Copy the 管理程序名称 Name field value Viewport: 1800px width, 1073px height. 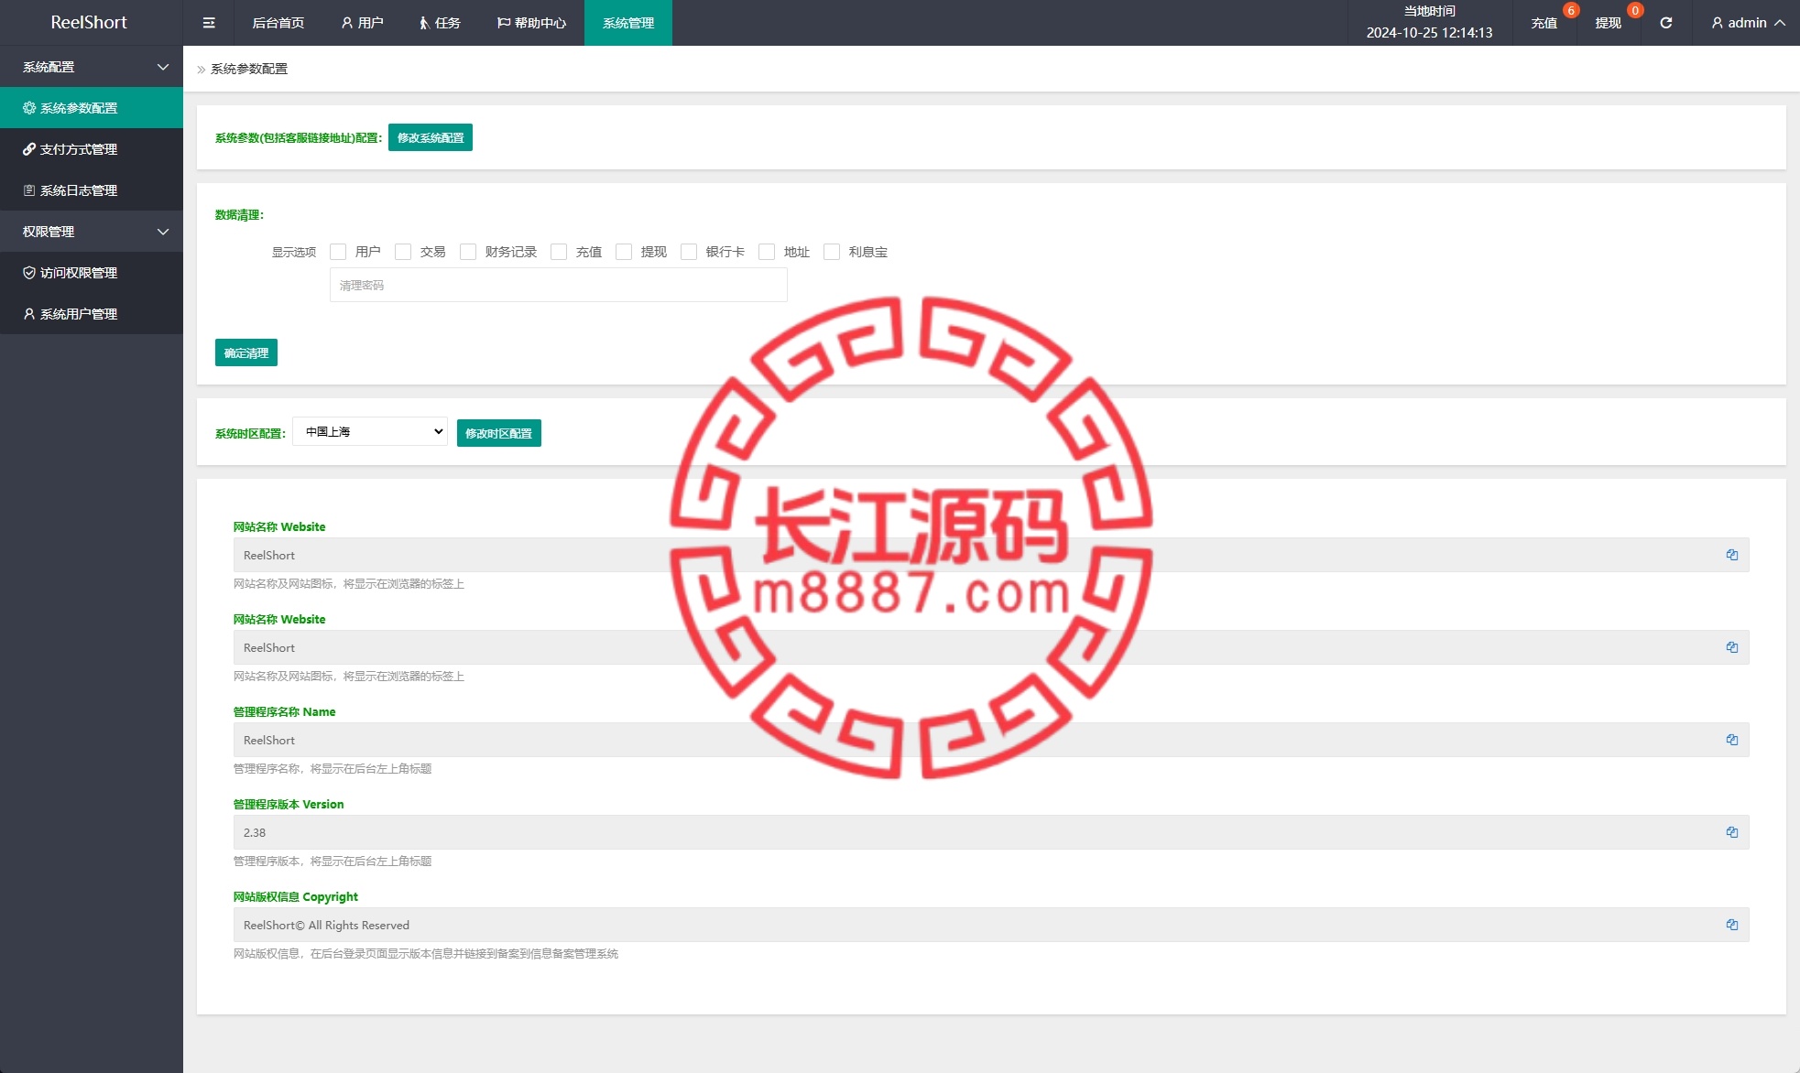point(1732,740)
